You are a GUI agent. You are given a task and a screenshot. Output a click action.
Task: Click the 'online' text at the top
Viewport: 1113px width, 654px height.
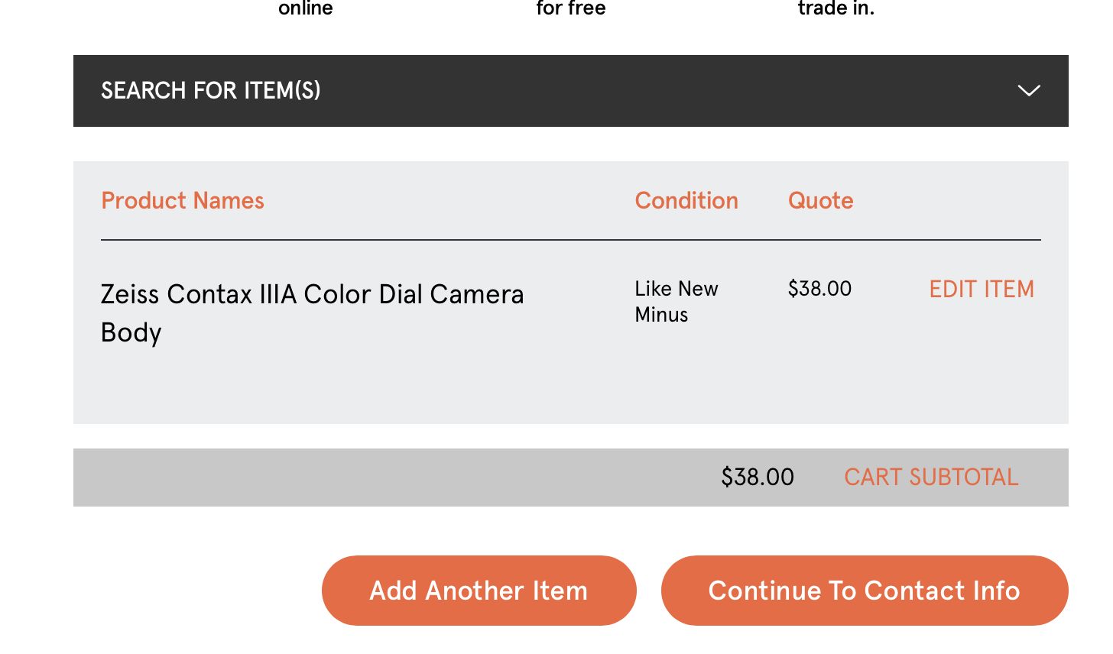[306, 8]
